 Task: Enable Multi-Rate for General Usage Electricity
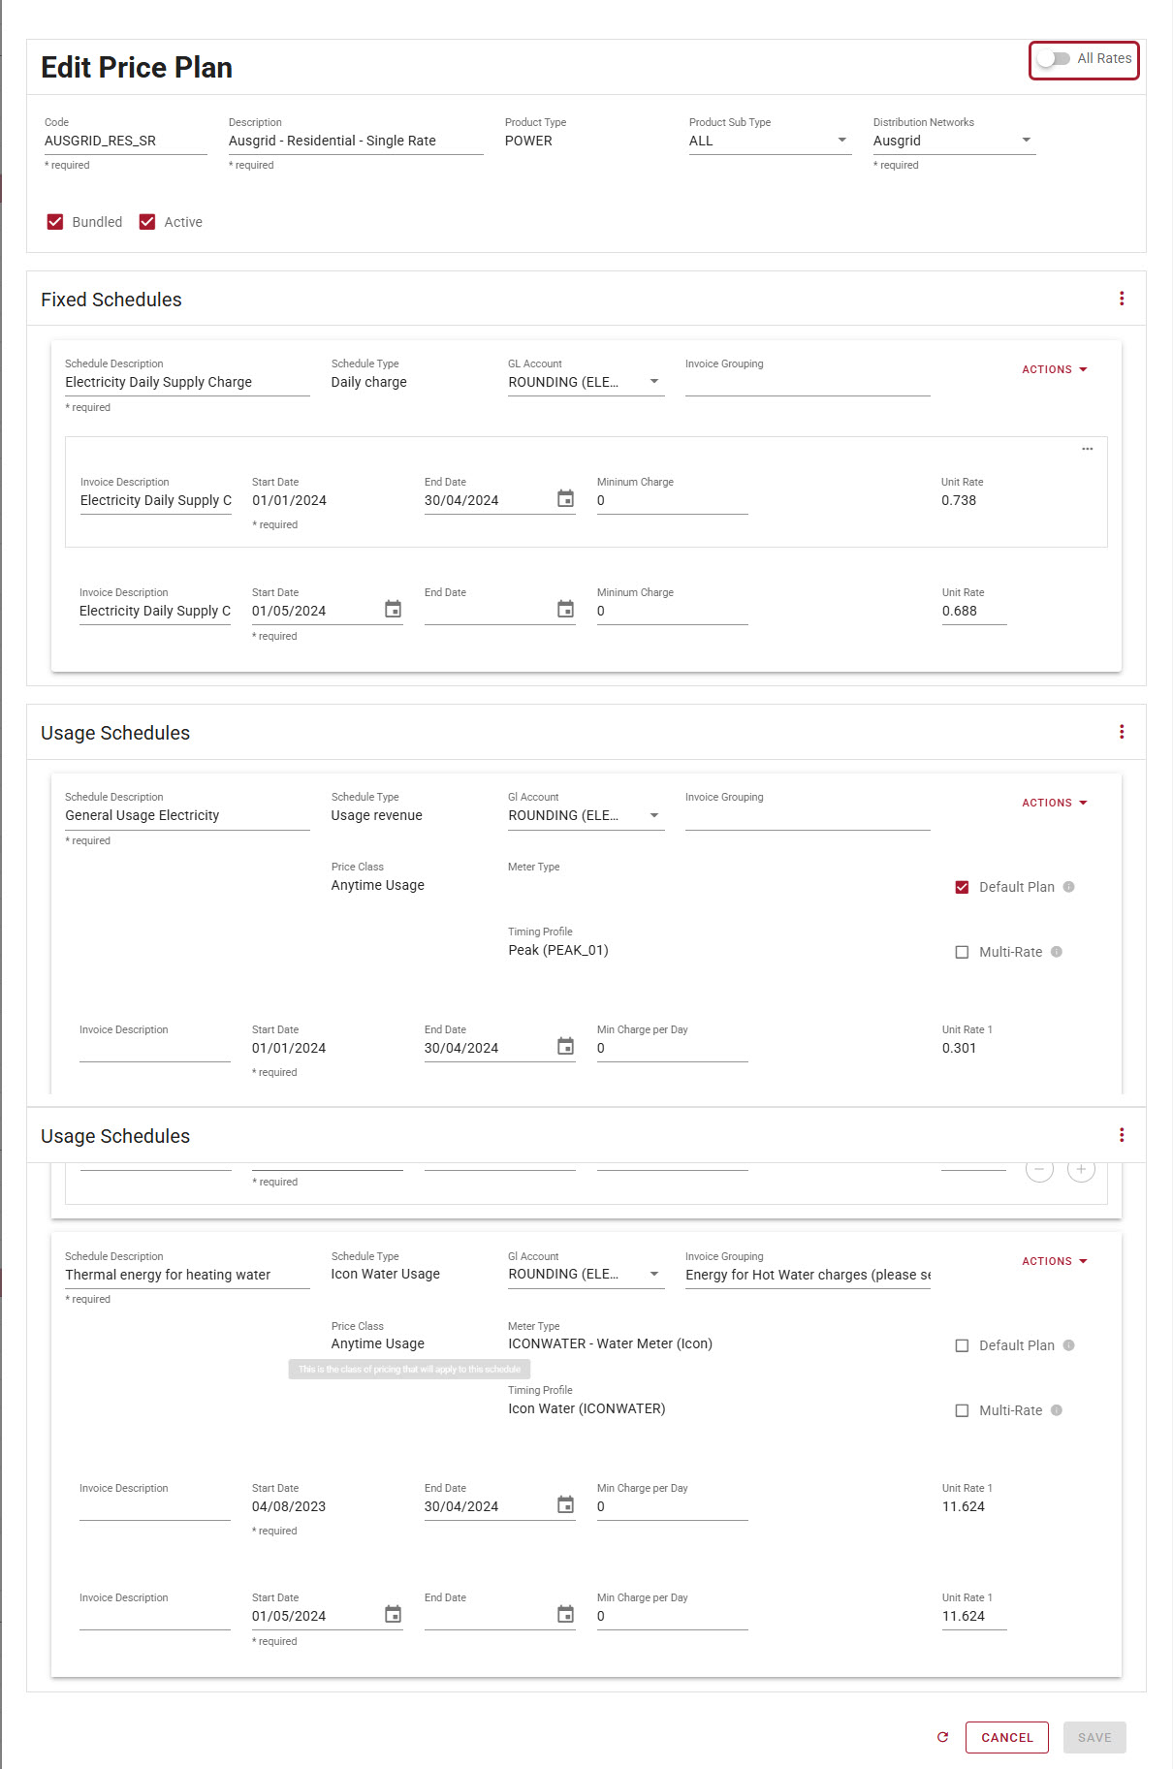(962, 952)
